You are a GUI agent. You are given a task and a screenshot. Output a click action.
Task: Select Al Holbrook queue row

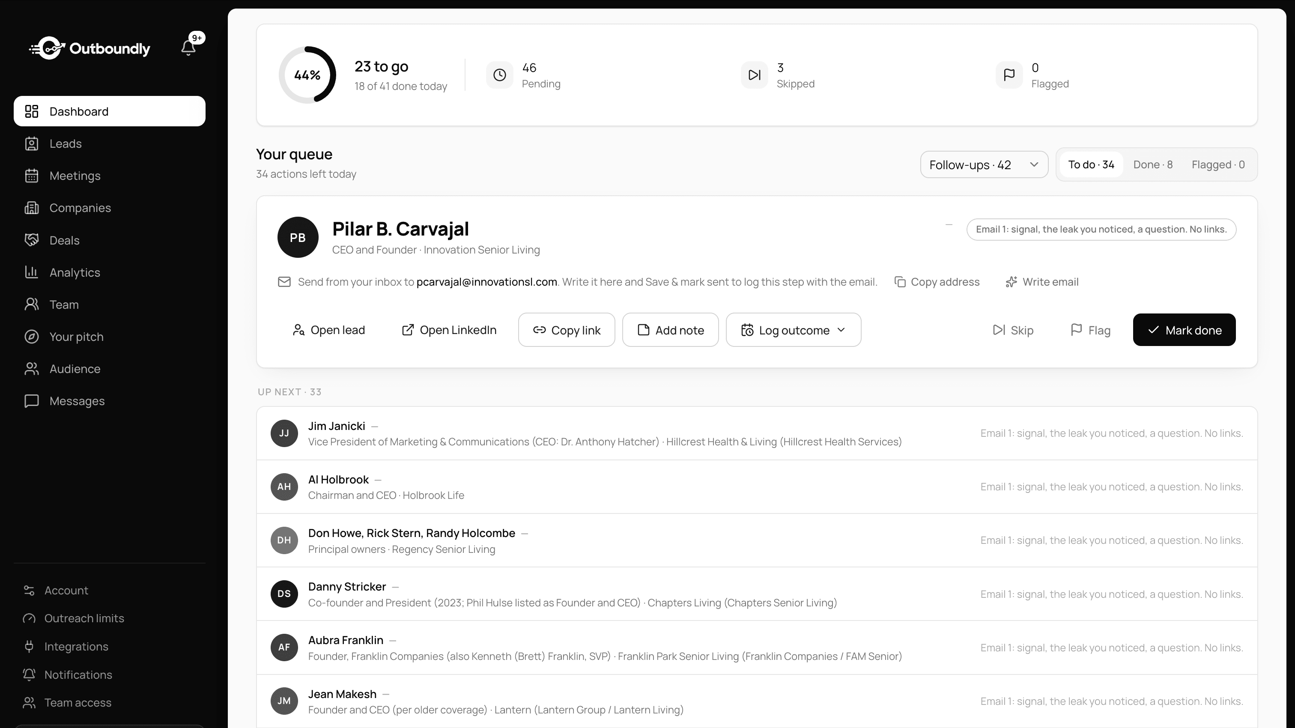[x=757, y=486]
